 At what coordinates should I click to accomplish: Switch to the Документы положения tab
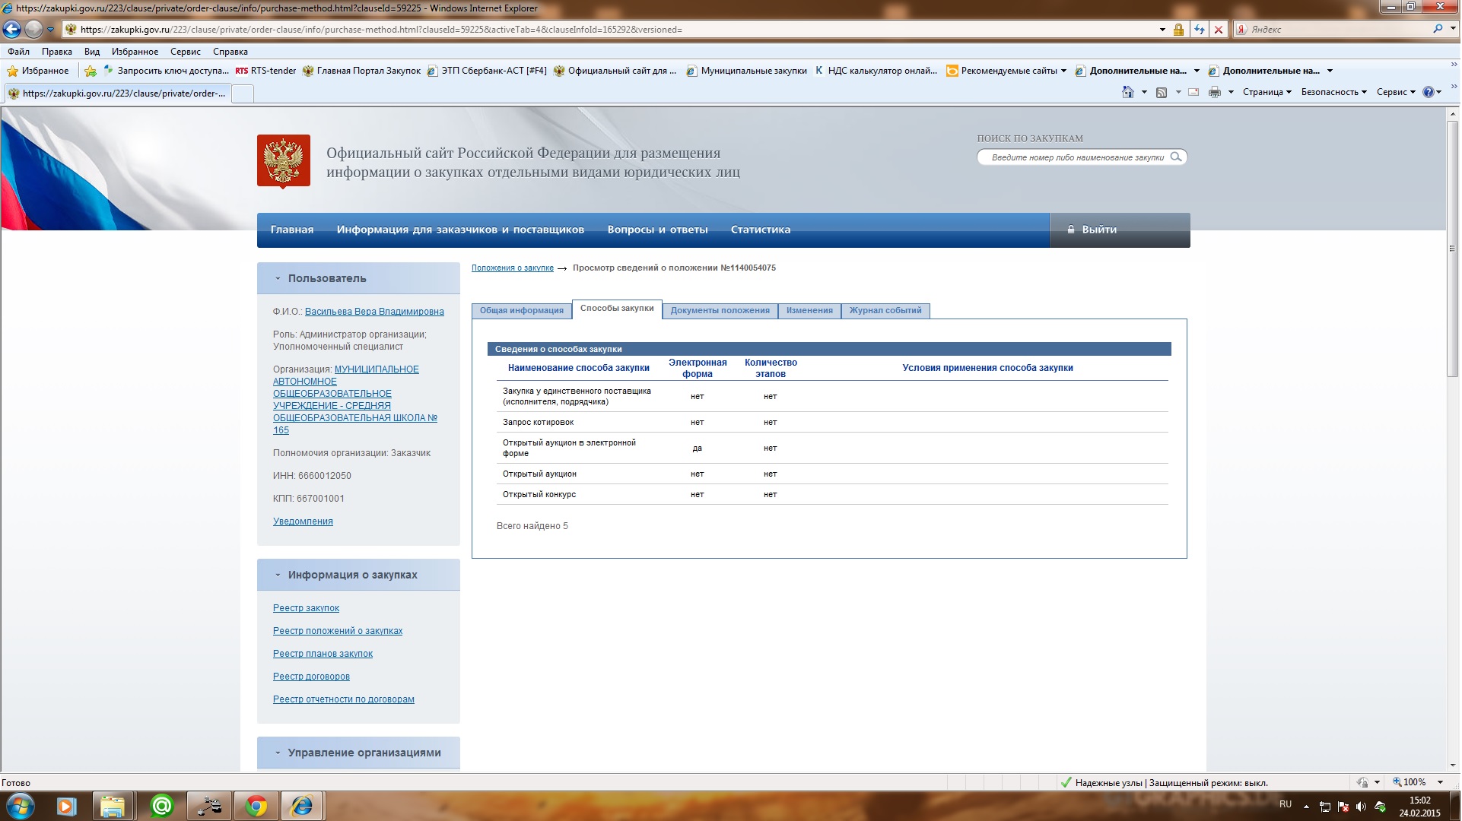click(720, 310)
